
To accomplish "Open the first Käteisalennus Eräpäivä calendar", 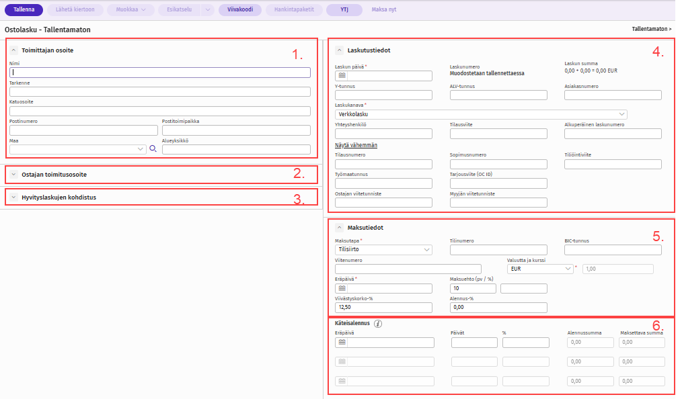I will point(341,343).
